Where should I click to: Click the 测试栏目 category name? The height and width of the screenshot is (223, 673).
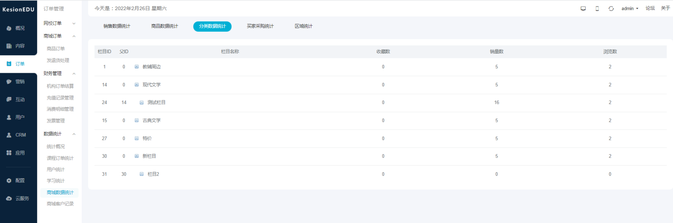(156, 103)
